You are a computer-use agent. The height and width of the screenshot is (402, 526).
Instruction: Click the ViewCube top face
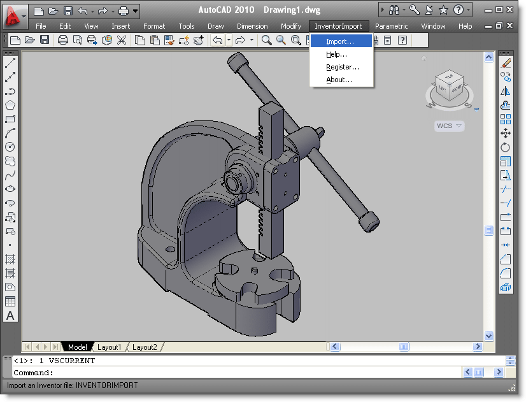[449, 76]
